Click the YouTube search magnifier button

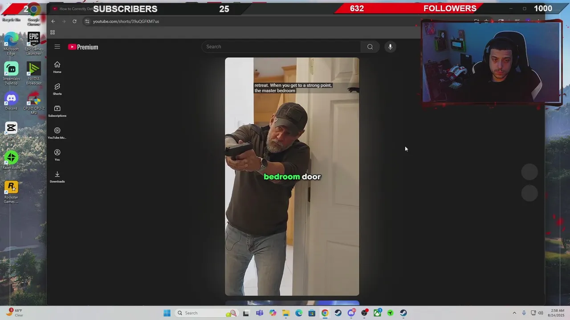[370, 47]
